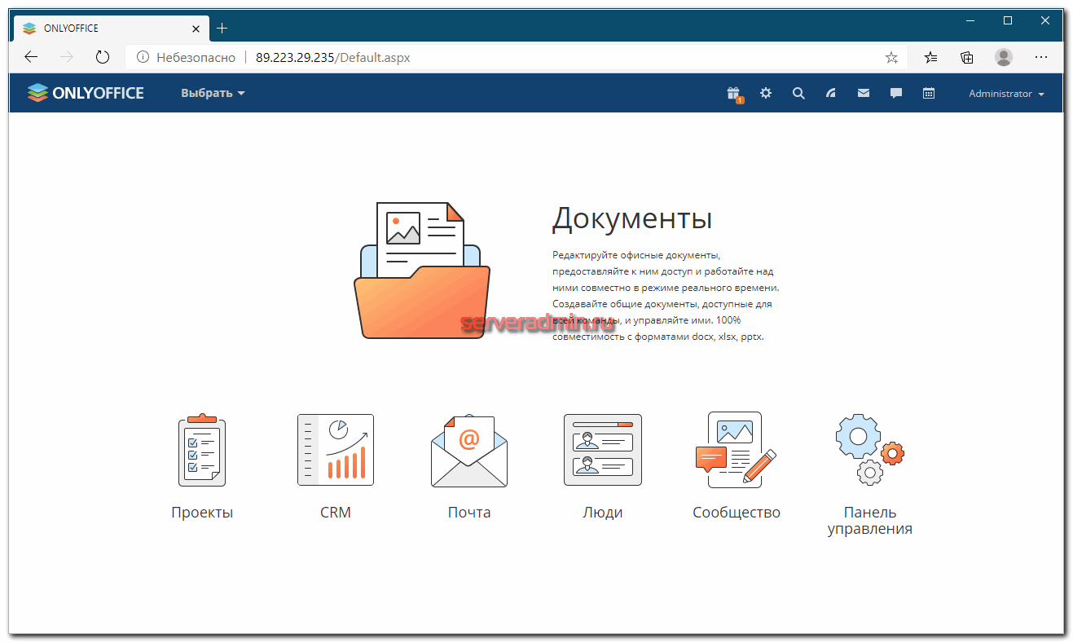Click the Проекты label link
Viewport: 1073px width, 643px height.
tap(202, 513)
